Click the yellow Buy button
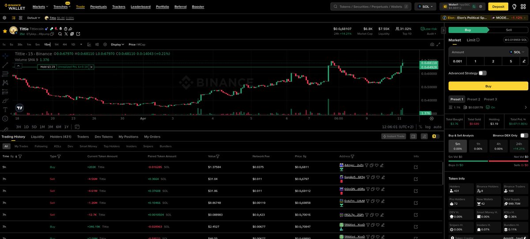This screenshot has height=239, width=530. coord(488,86)
